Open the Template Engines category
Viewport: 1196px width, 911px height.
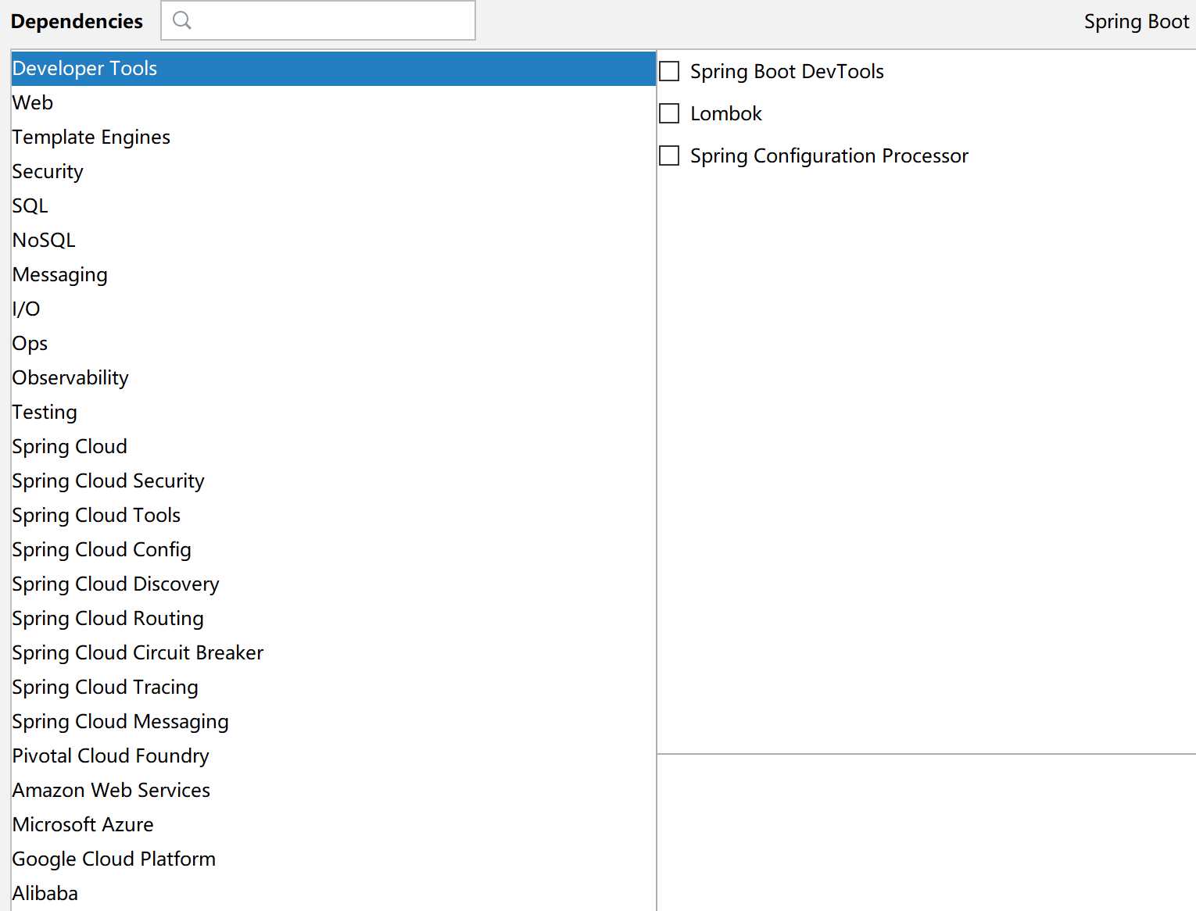point(334,138)
